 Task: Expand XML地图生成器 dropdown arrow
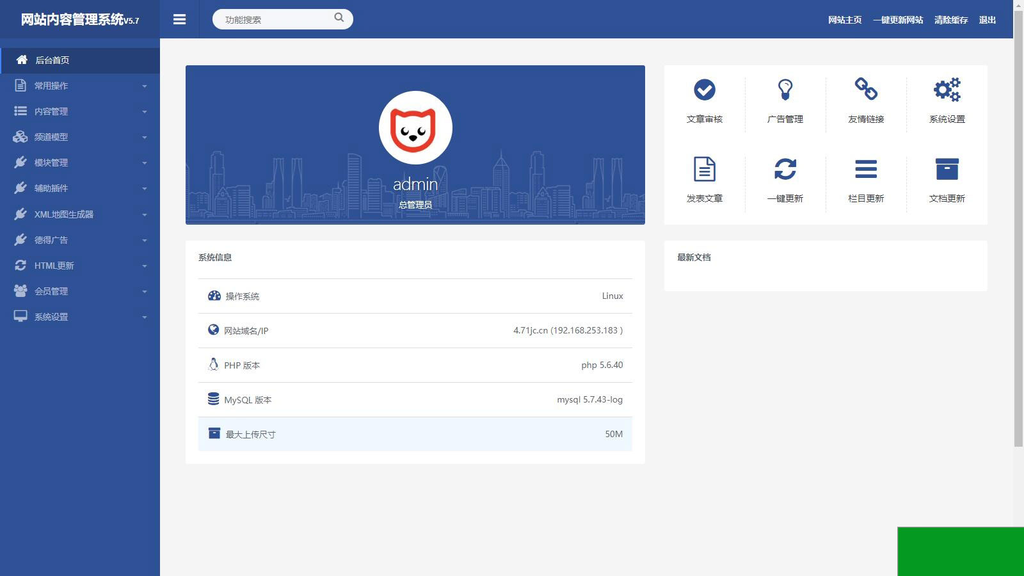[145, 214]
